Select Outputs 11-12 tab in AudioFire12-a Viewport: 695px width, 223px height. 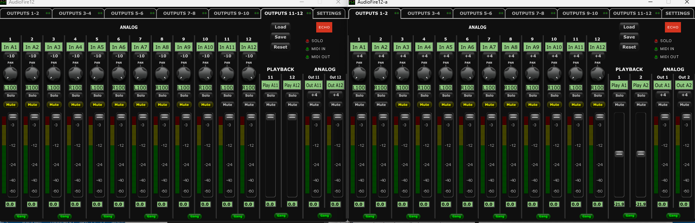coord(636,13)
